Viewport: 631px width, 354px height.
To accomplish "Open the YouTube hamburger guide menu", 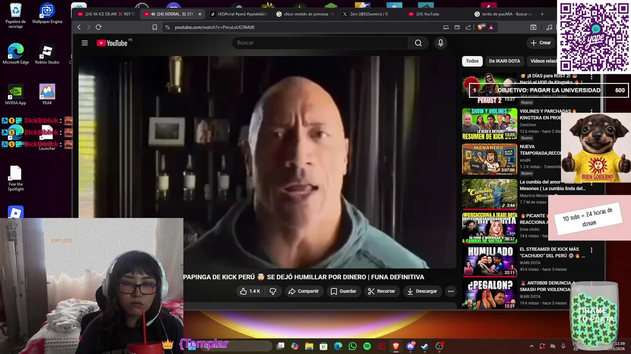I will 85,43.
